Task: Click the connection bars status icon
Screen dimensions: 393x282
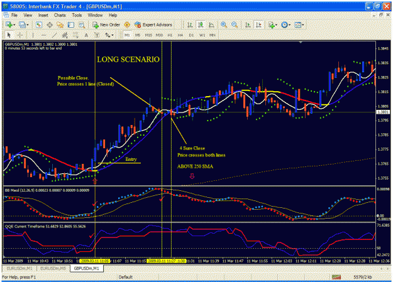Action: (336, 277)
